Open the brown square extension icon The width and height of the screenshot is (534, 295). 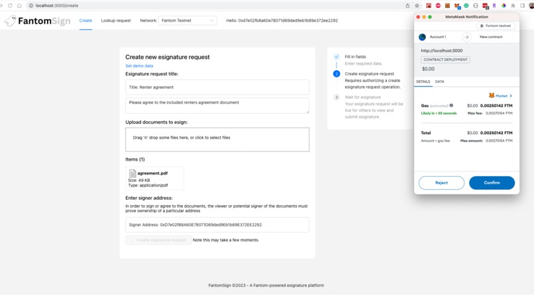(x=447, y=5)
